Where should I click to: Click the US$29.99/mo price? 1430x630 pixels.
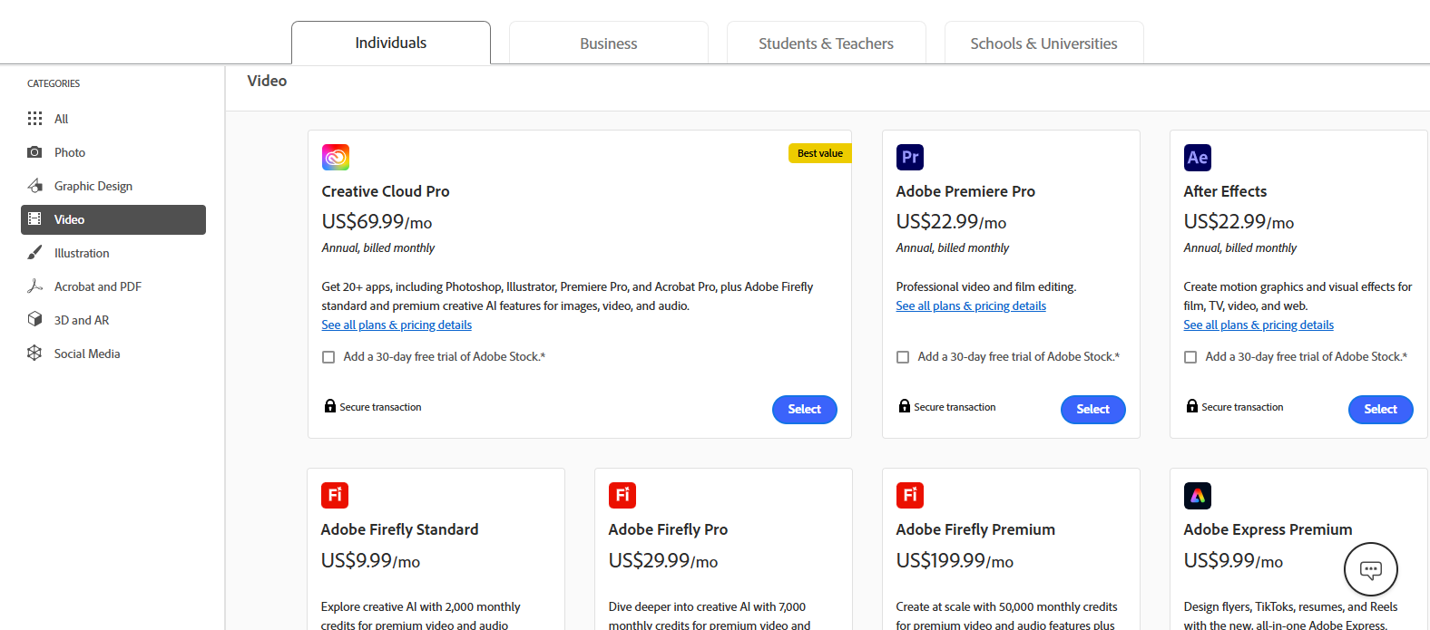pos(663,561)
